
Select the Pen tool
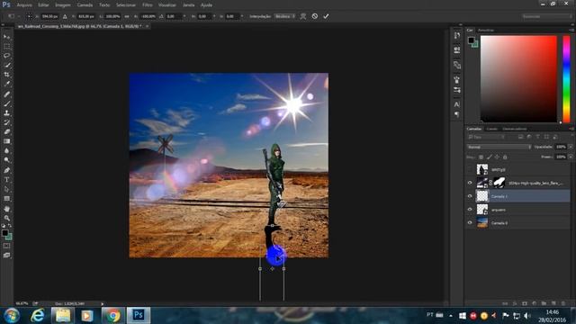click(x=6, y=170)
